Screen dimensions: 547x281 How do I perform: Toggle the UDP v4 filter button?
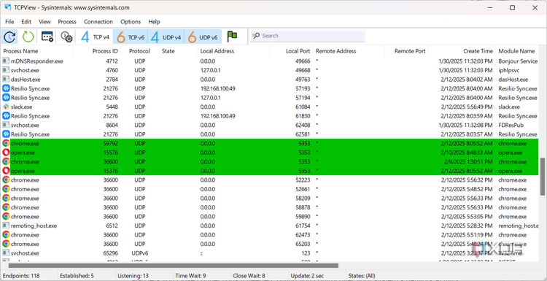coord(166,36)
